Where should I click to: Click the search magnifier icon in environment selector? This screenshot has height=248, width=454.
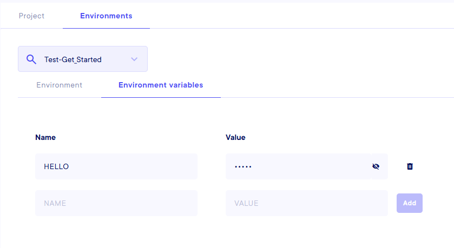point(31,59)
